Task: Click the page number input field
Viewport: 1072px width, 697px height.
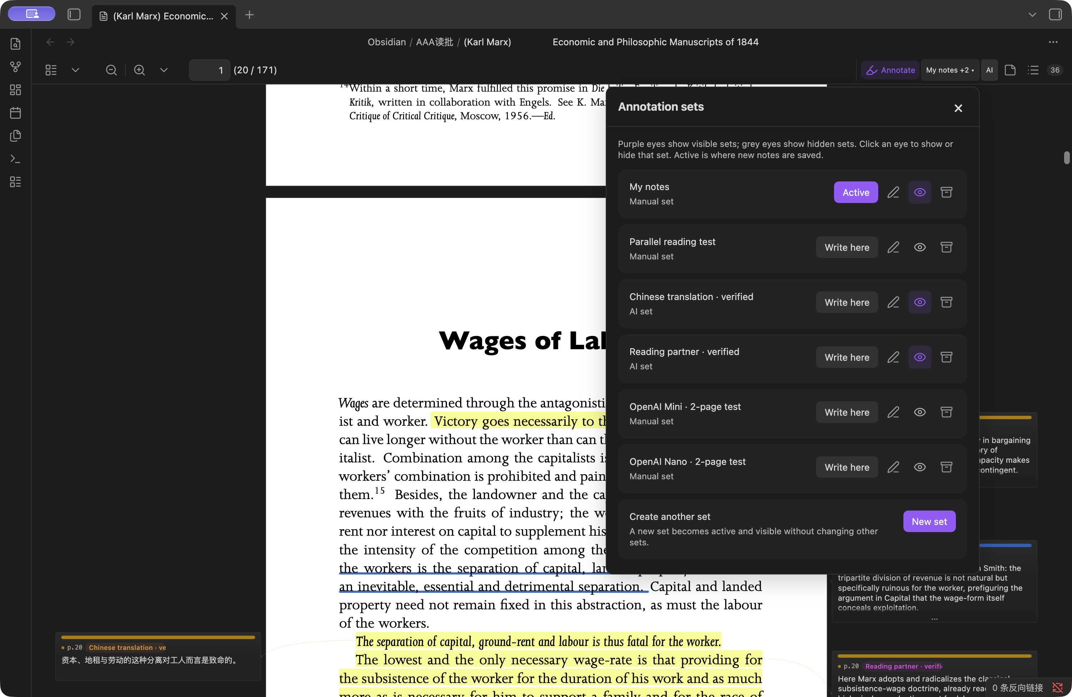Action: 210,70
